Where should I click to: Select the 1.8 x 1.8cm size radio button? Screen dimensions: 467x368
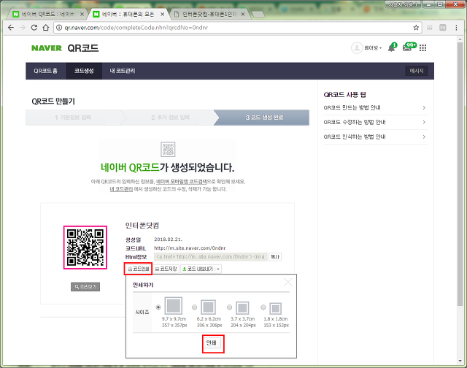click(263, 307)
